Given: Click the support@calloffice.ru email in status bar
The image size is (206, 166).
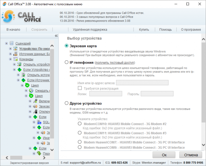Looking at the screenshot, I should (85, 163).
